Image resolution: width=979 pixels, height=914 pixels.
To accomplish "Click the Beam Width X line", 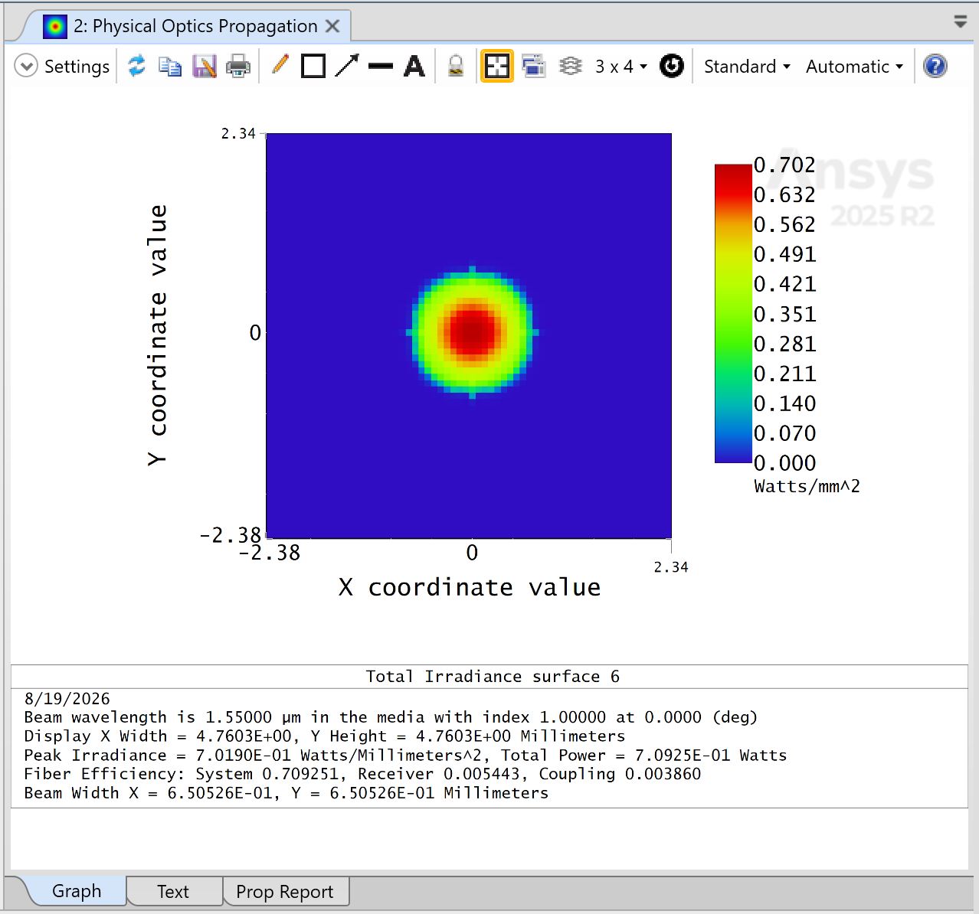I will click(286, 793).
